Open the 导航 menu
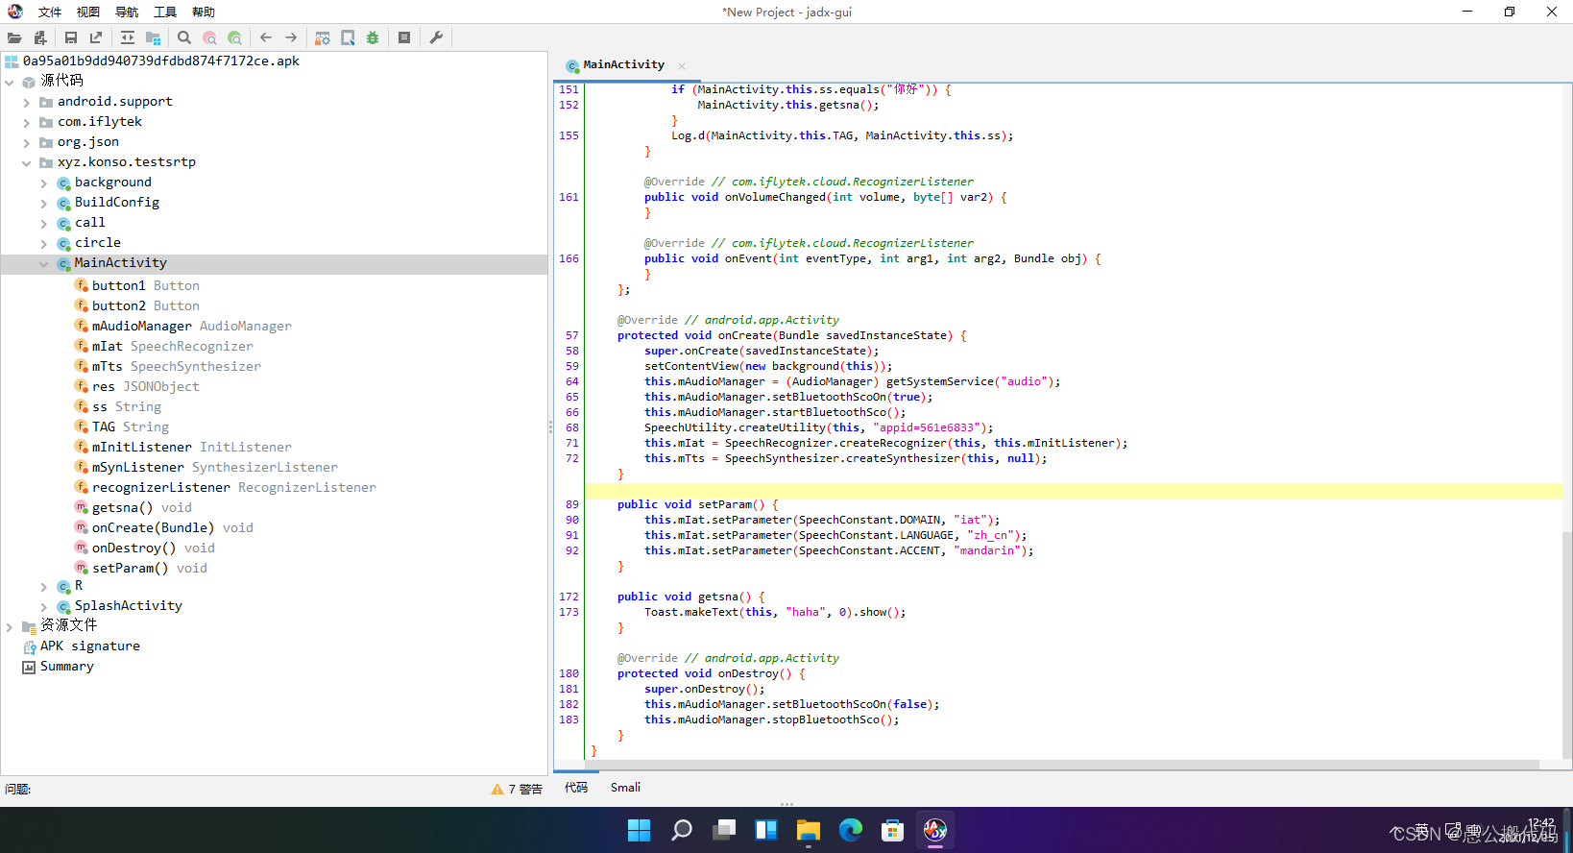 (127, 12)
